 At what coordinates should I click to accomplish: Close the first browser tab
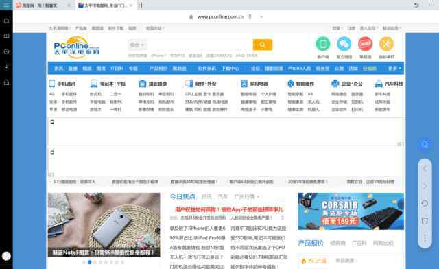[69, 5]
